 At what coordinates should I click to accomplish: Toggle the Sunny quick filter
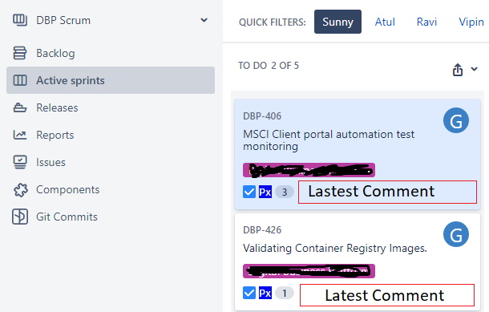pos(337,22)
